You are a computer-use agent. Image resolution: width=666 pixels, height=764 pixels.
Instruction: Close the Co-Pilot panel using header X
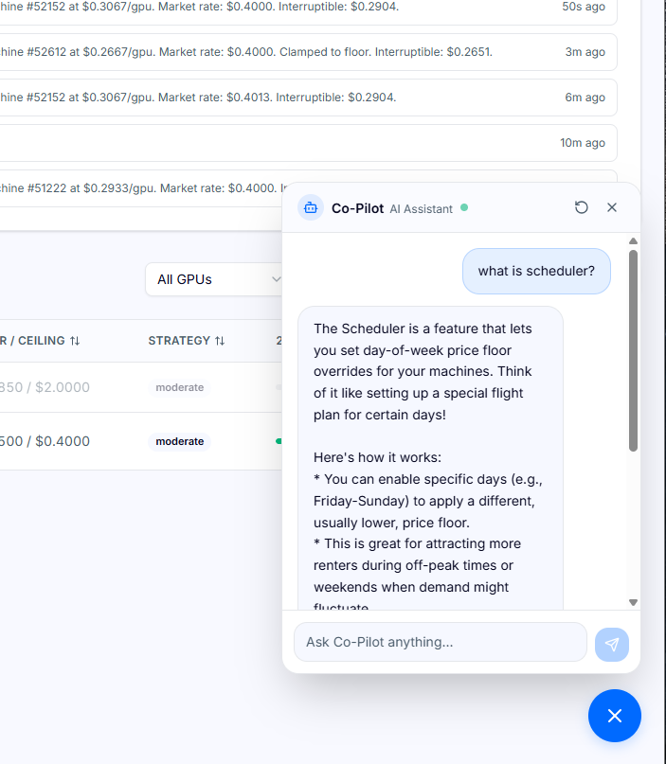(612, 207)
